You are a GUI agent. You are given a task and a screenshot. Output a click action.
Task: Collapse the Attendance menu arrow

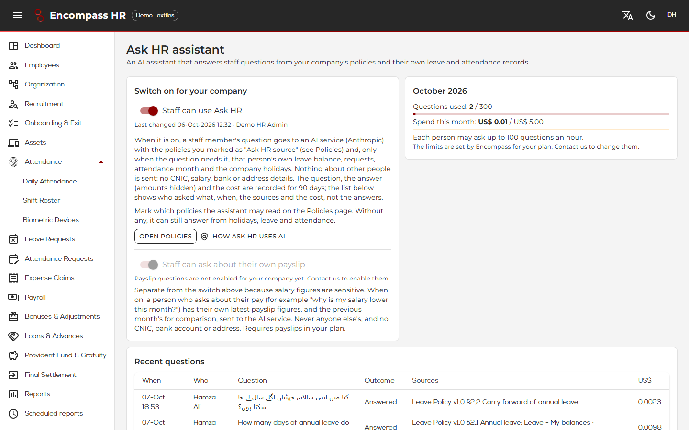pos(101,162)
